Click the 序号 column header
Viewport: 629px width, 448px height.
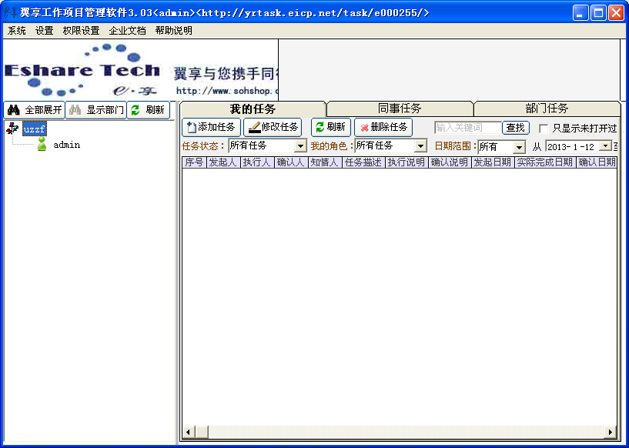coord(194,162)
